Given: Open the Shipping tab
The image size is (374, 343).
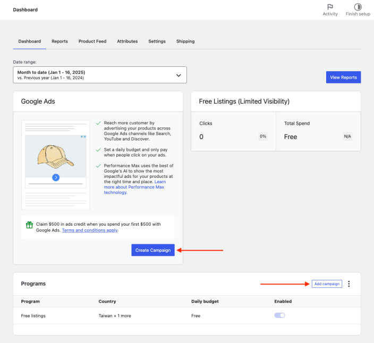Looking at the screenshot, I should click(x=185, y=41).
